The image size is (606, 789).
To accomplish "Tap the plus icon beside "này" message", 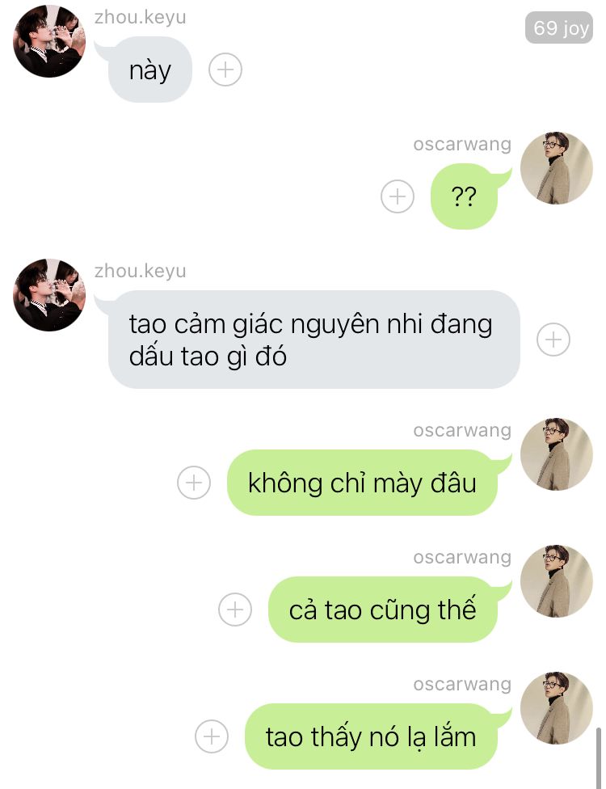I will coord(225,70).
